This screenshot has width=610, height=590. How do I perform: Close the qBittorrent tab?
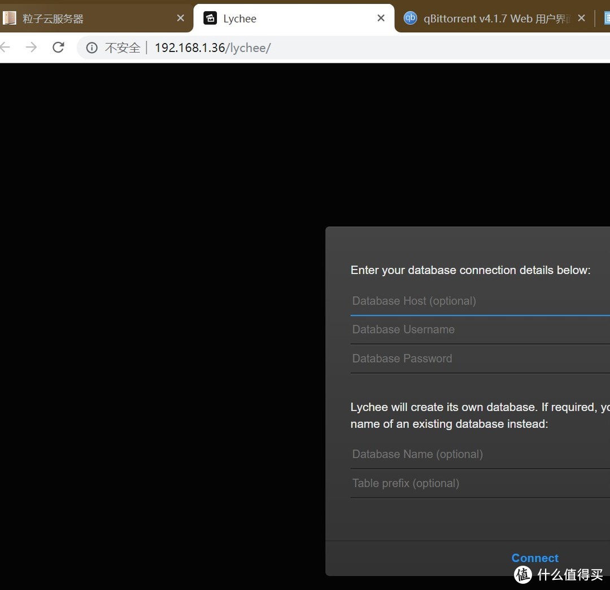[x=582, y=18]
